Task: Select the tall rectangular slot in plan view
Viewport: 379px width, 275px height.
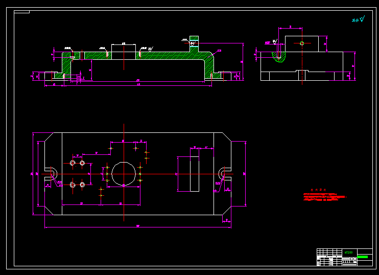Action: coord(195,174)
